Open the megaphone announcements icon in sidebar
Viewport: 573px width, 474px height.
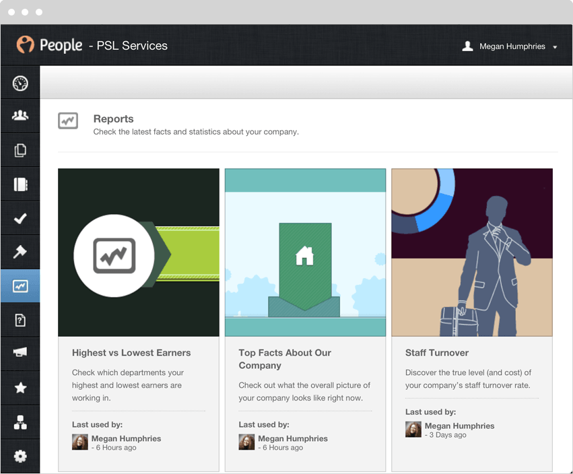click(x=20, y=353)
